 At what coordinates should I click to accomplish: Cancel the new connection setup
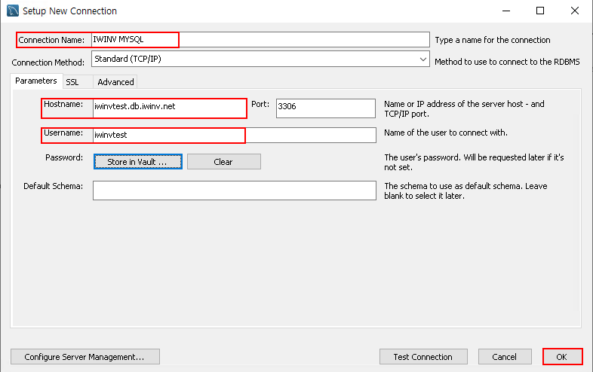tap(505, 356)
